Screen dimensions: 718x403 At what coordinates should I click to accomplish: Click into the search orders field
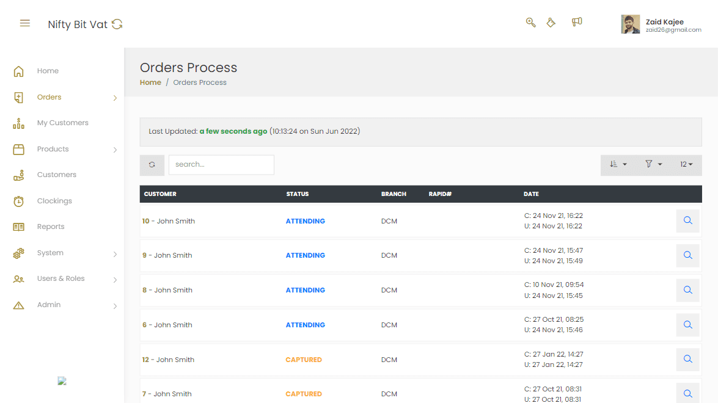point(221,165)
